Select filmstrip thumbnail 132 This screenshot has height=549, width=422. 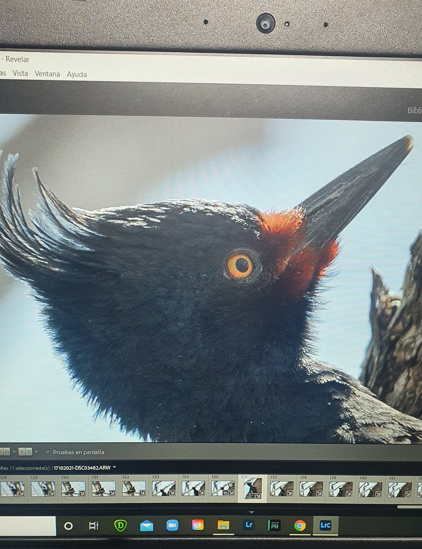click(x=134, y=488)
